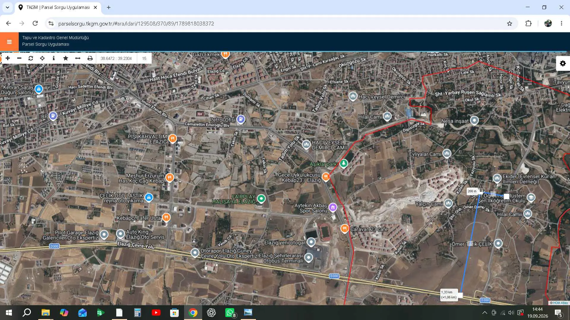View site information icon in address bar
The height and width of the screenshot is (320, 570).
click(x=51, y=23)
